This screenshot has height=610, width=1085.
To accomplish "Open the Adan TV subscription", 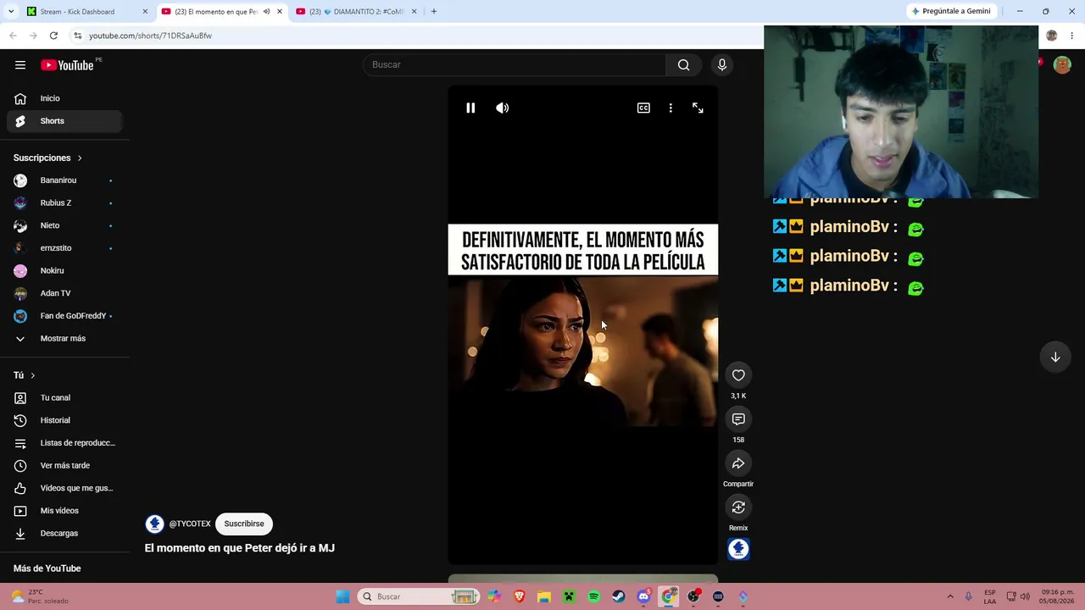I will point(64,293).
